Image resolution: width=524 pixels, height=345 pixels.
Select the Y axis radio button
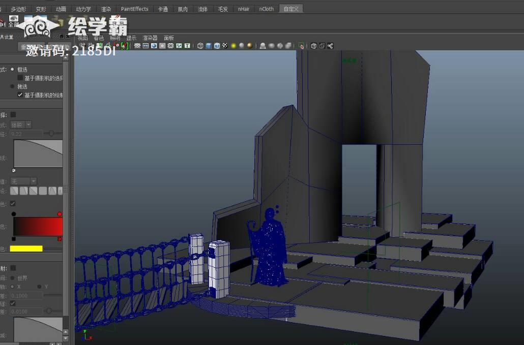[39, 287]
